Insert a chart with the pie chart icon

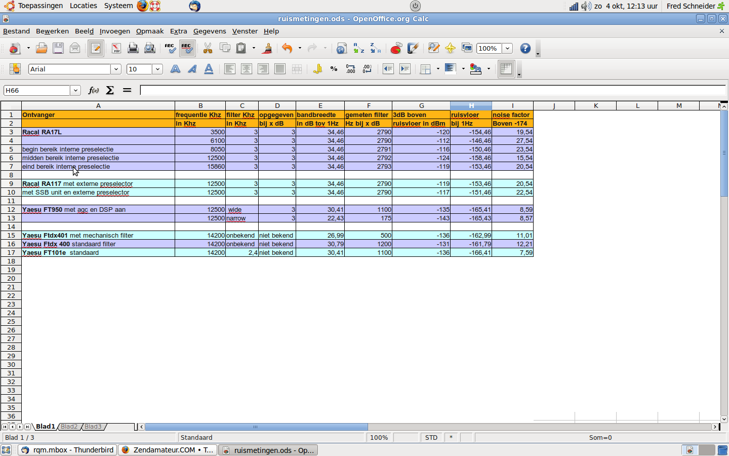tap(396, 48)
